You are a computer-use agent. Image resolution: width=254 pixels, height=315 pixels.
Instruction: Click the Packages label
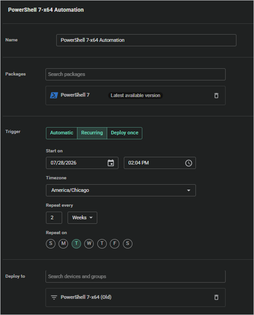15,74
